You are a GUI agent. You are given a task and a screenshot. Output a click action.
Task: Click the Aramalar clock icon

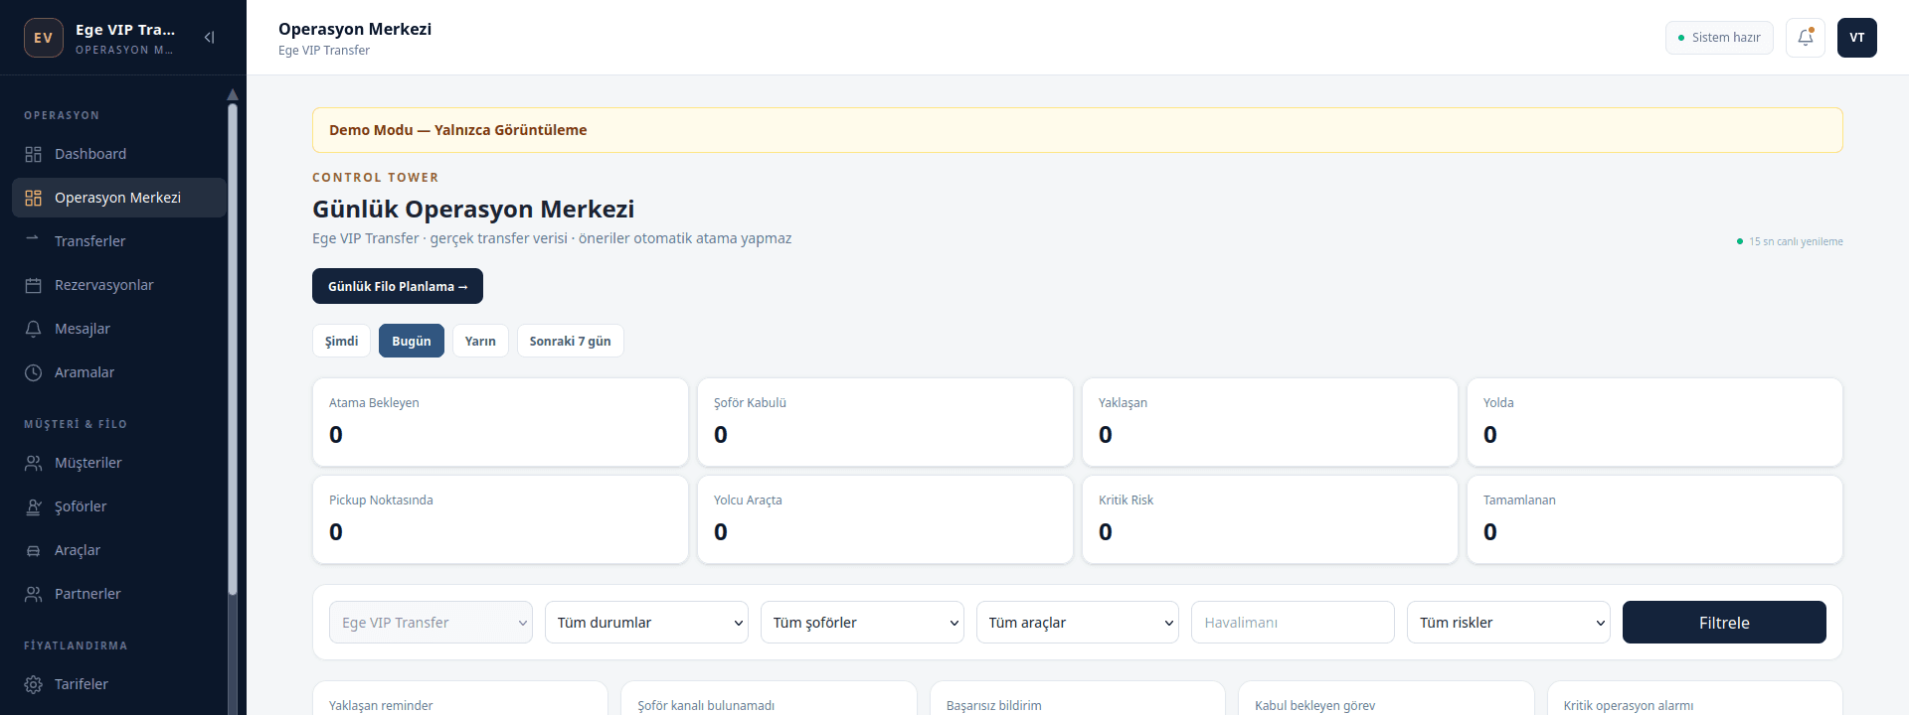pos(34,372)
